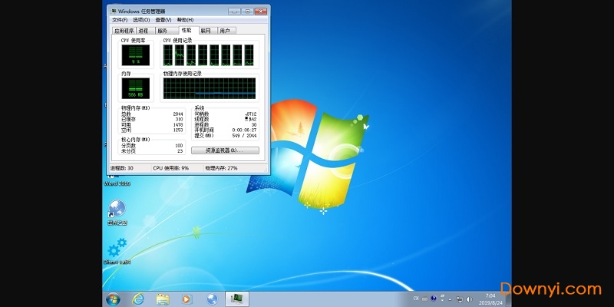Viewport: 614px width, 307px height.
Task: Click the 总数 value 2044
Action: tap(178, 114)
